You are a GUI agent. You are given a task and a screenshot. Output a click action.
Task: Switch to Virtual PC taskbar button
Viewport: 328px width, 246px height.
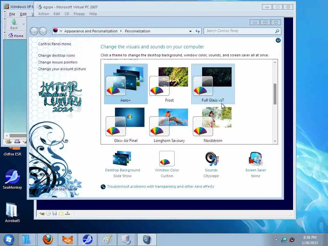pos(127,240)
